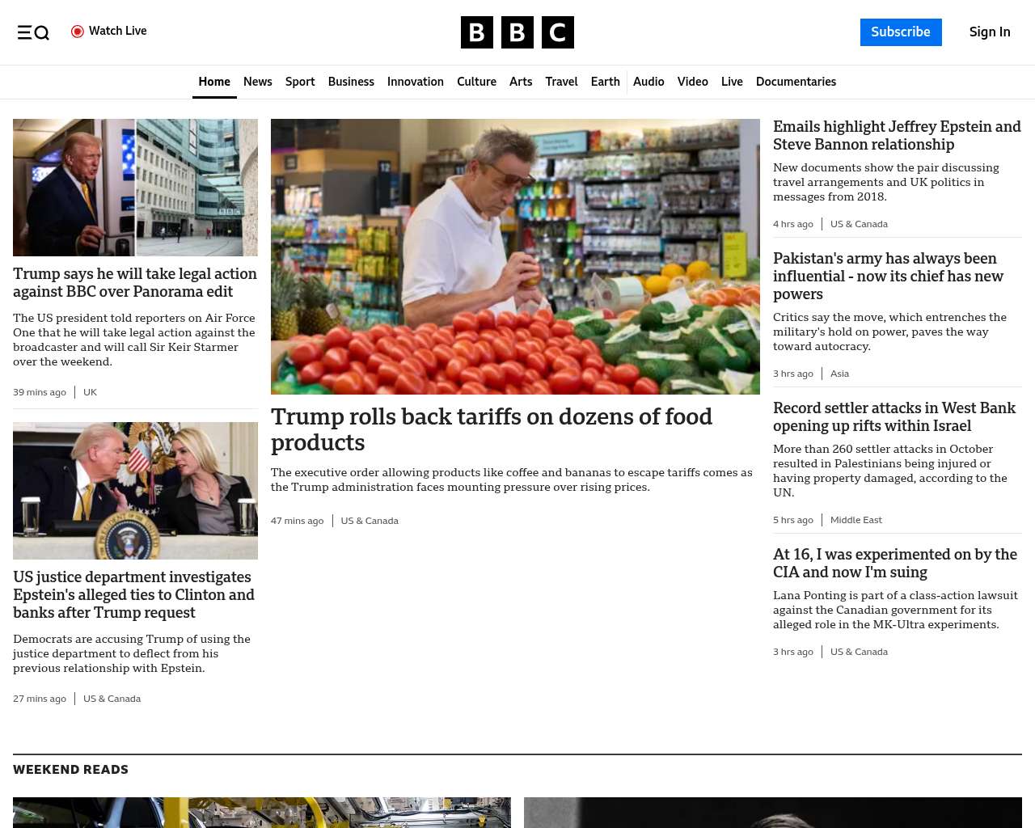
Task: Open the Trump tariffs food products headline
Action: point(492,429)
